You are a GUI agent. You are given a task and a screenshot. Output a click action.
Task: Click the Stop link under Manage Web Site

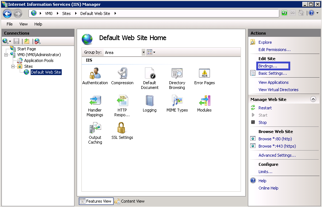262,122
